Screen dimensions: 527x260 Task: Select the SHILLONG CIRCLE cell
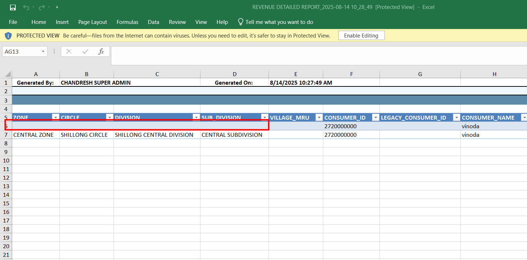tap(86, 135)
